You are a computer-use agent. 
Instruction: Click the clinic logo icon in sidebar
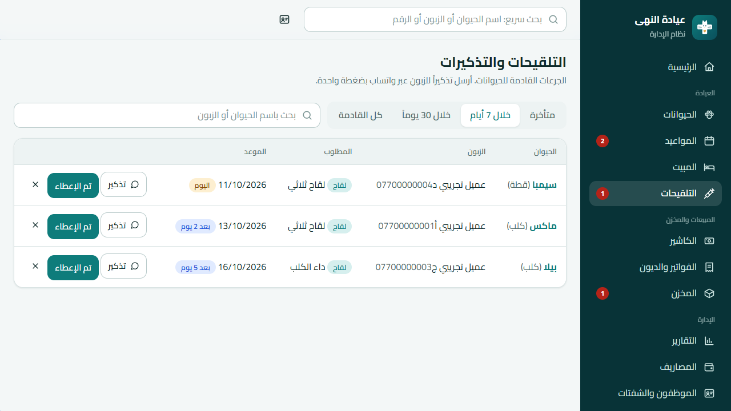point(704,27)
